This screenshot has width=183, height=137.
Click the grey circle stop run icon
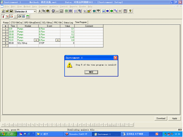pyautogui.click(x=120, y=11)
